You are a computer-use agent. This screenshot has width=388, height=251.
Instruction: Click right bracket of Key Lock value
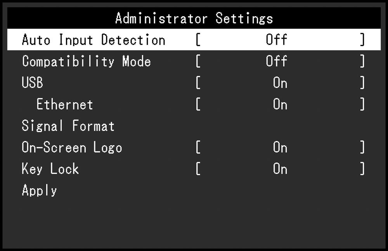(x=362, y=169)
